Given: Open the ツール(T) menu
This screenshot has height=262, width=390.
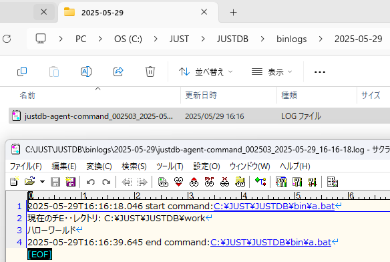Looking at the screenshot, I should pos(170,166).
